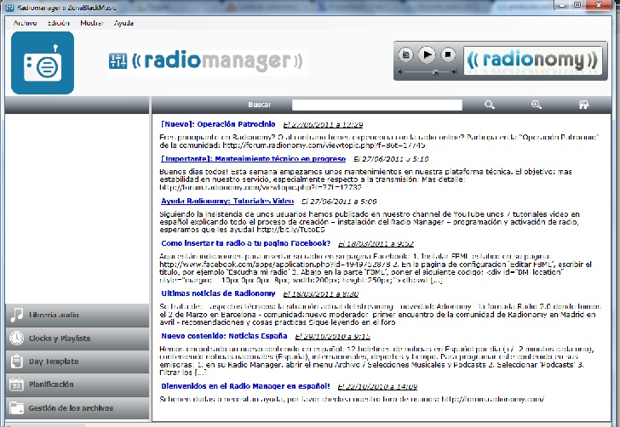The image size is (620, 427).
Task: Open the Ayuda menu
Action: click(x=123, y=23)
